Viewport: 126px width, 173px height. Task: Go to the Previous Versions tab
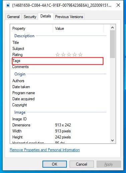click(x=69, y=17)
